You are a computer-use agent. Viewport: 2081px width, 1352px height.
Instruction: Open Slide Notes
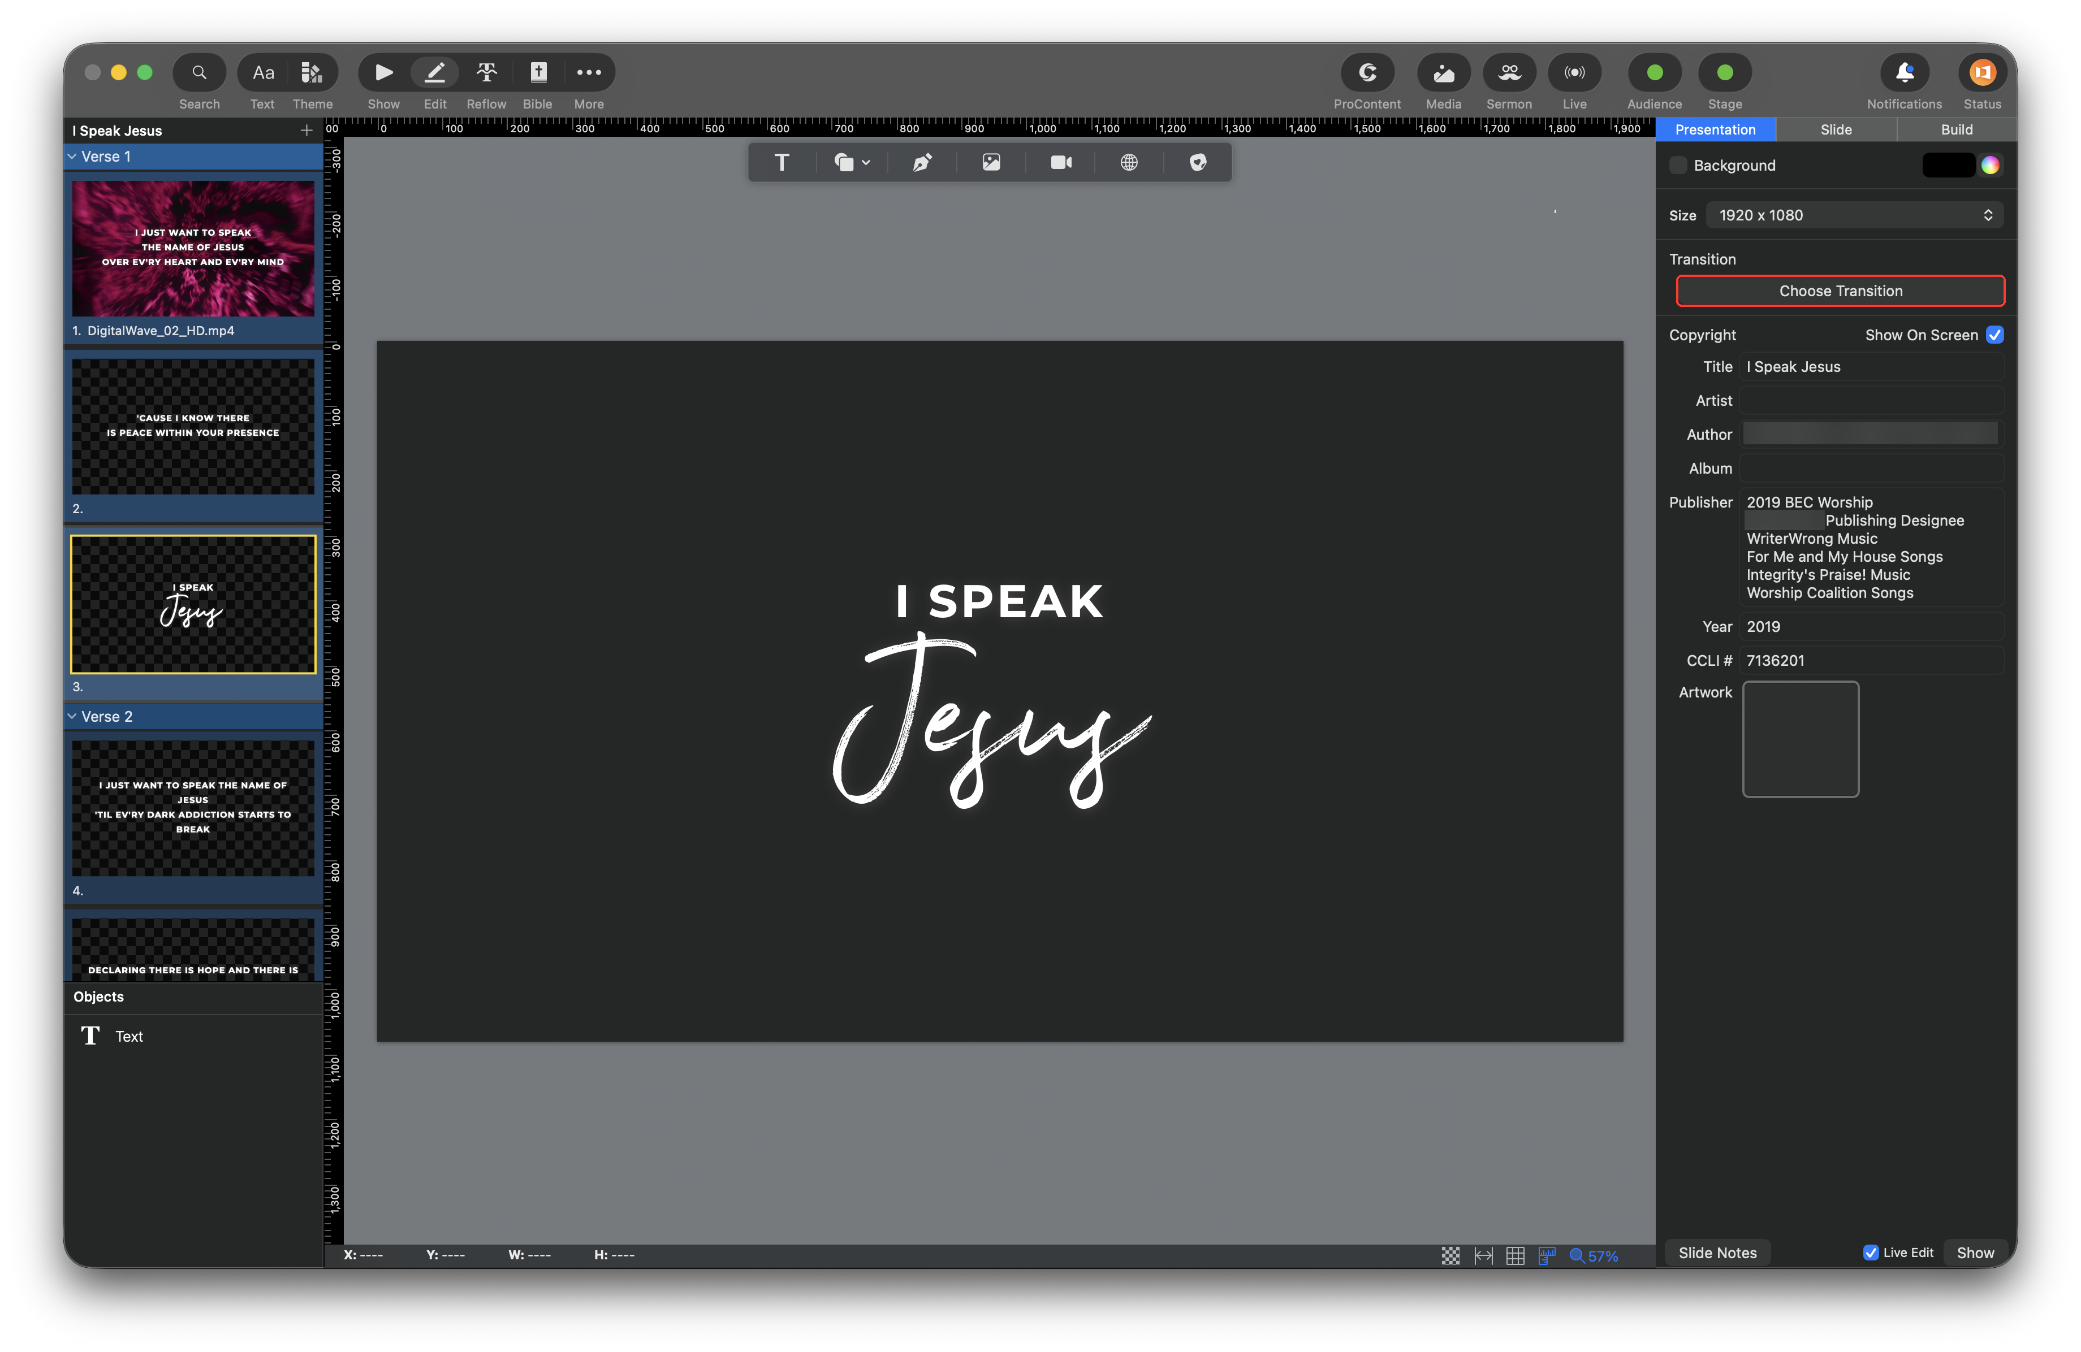point(1716,1253)
